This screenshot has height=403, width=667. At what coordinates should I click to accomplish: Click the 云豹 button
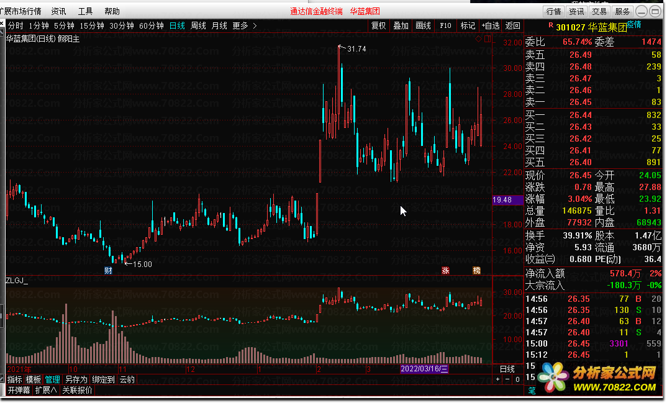[x=127, y=379]
